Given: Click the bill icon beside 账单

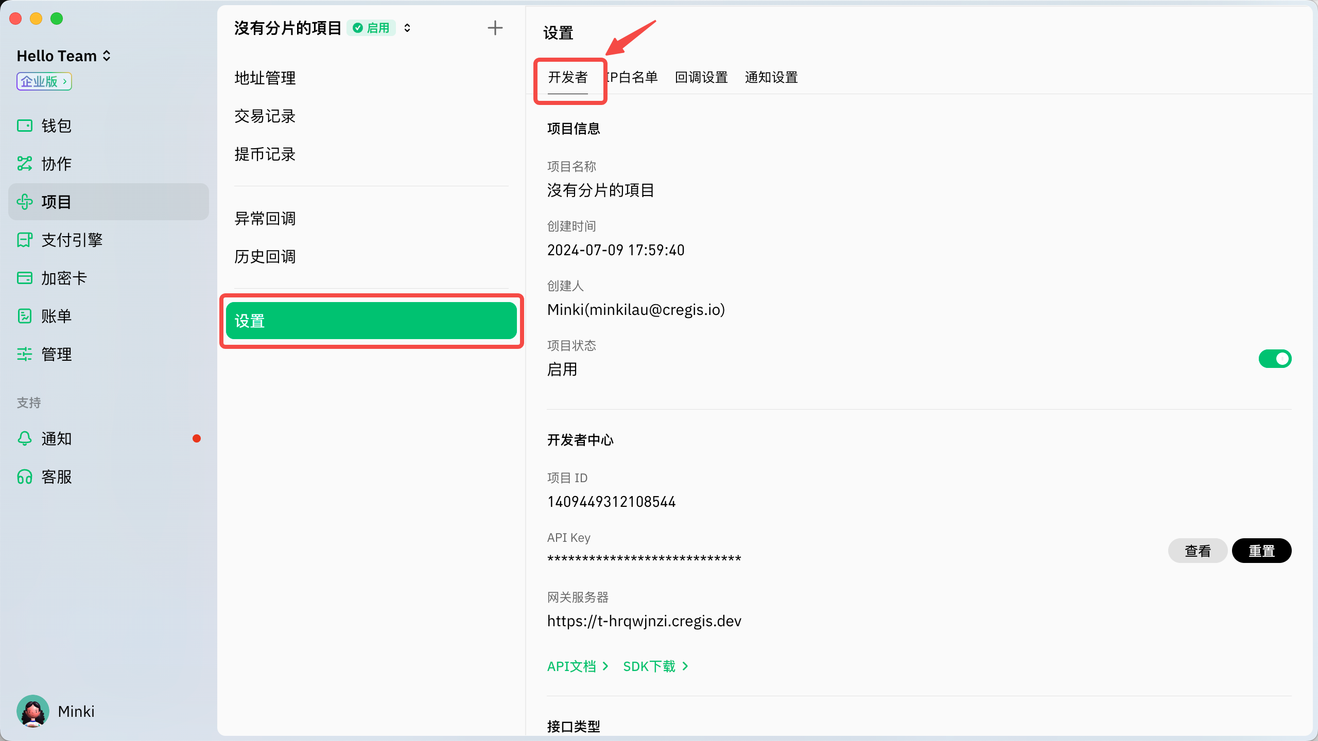Looking at the screenshot, I should (24, 316).
